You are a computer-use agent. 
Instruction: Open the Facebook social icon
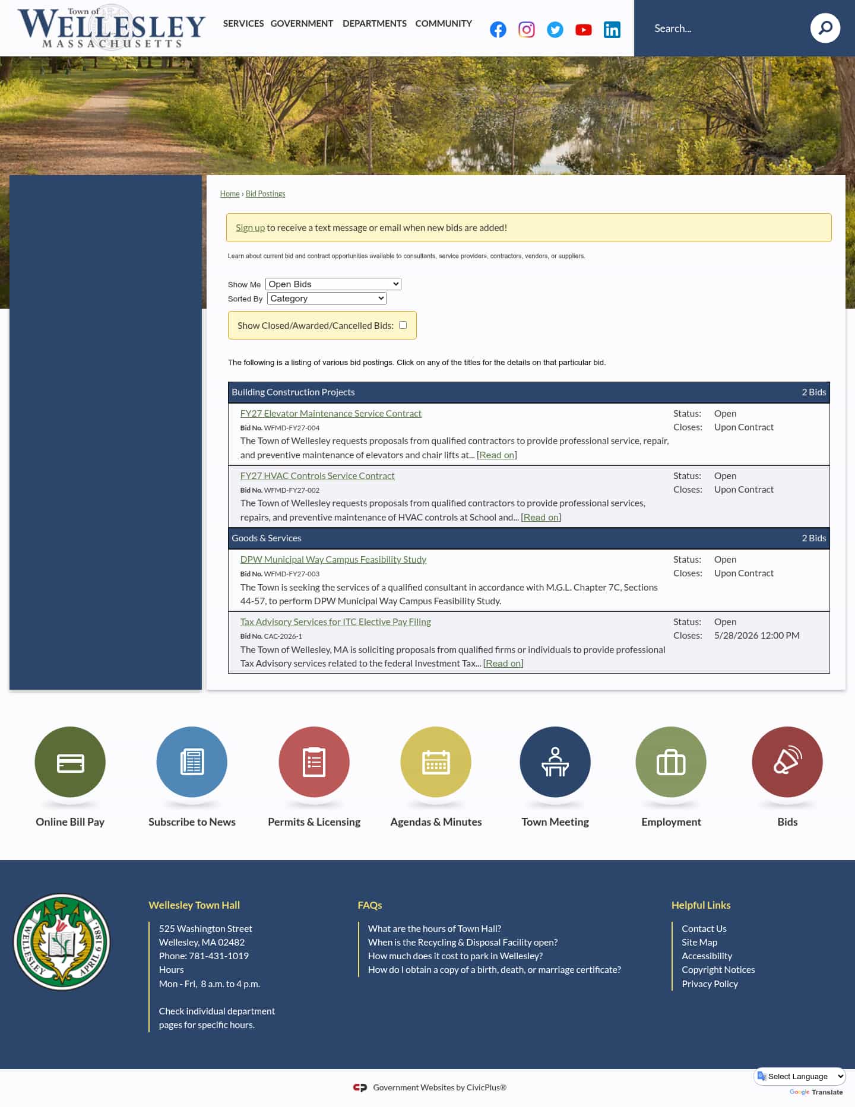point(498,30)
